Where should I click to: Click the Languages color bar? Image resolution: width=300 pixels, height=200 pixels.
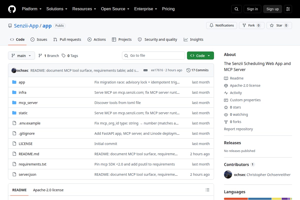click(x=258, y=199)
